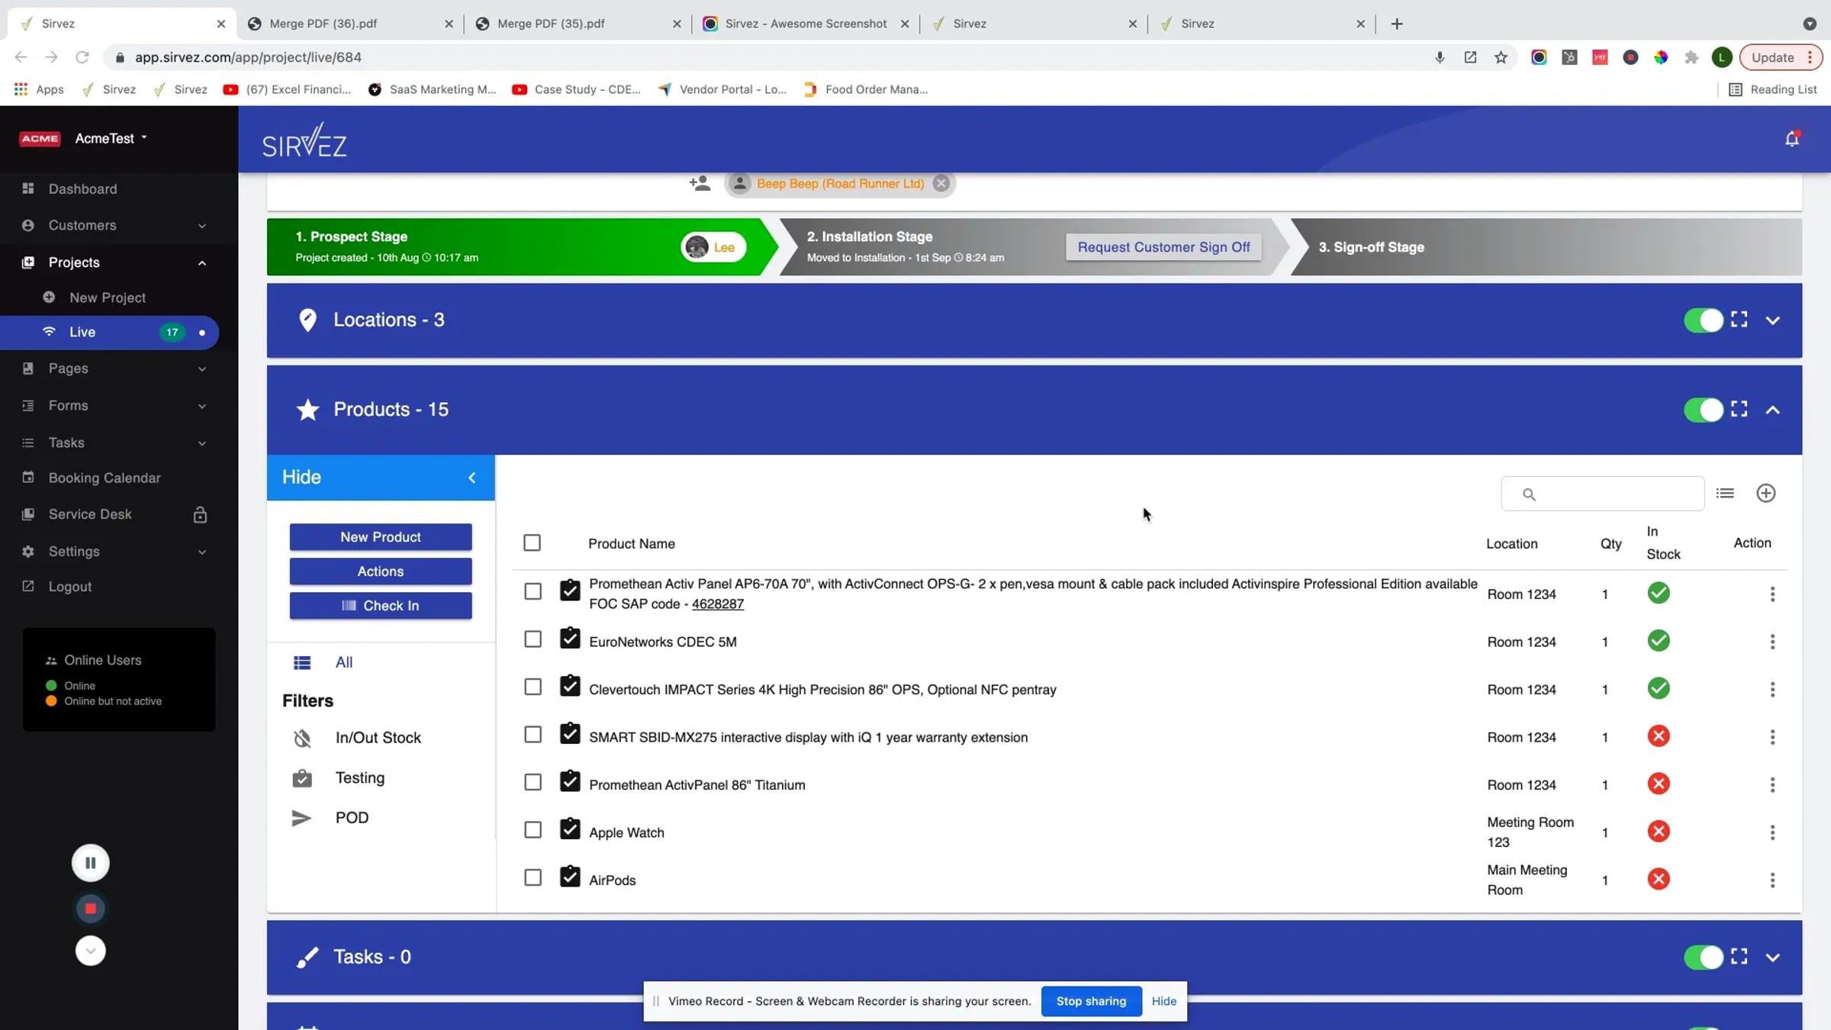Reload the browser page

coord(82,57)
